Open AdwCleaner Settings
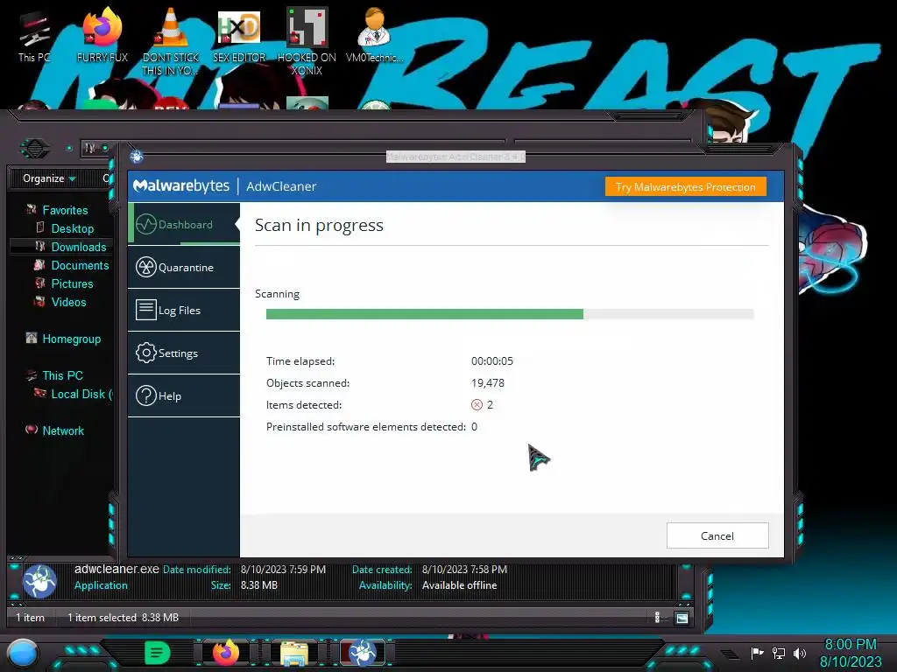 184,353
